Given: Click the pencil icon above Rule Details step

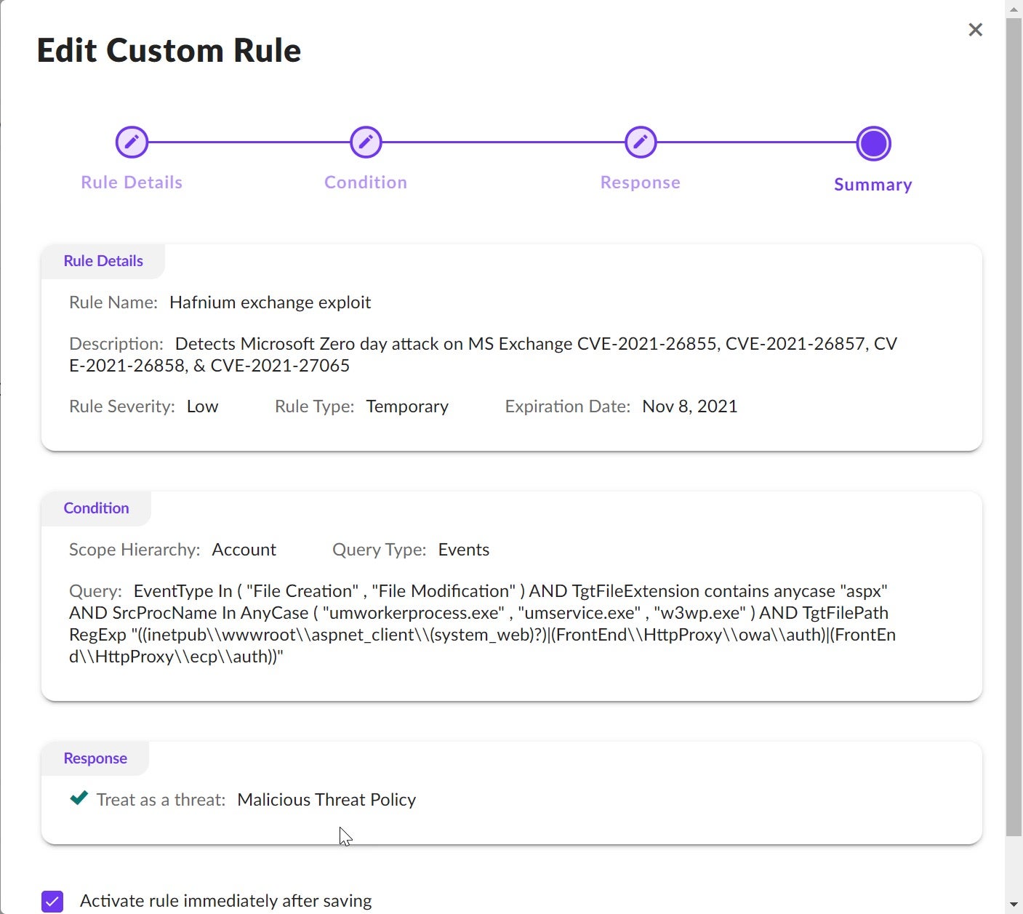Looking at the screenshot, I should pos(132,143).
